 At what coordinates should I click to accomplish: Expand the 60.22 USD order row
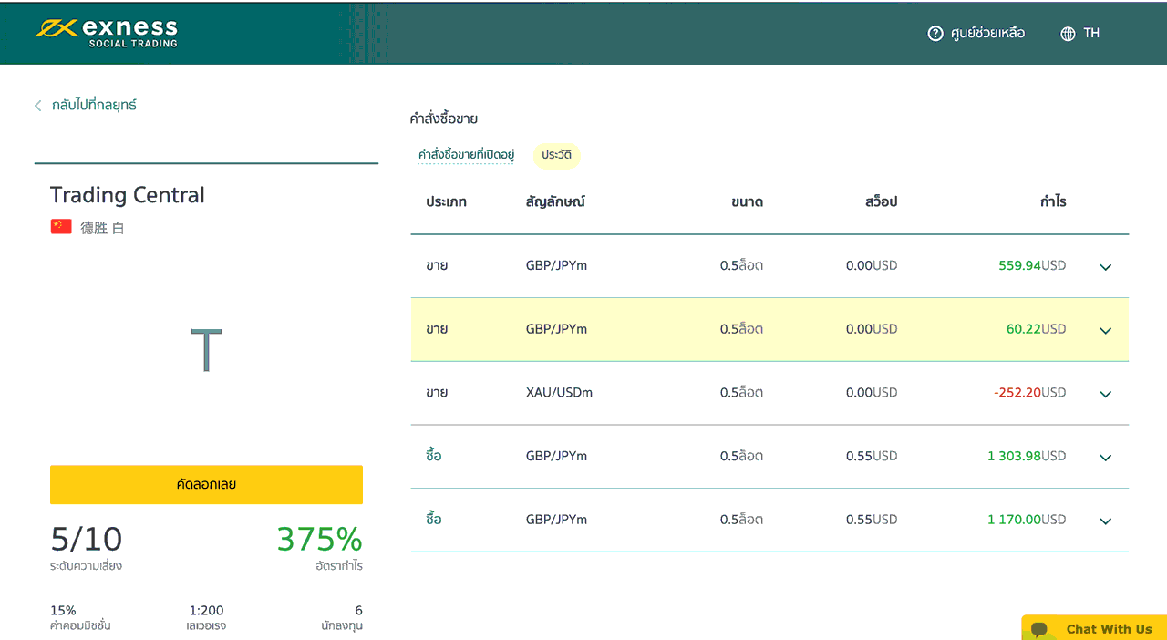1106,331
